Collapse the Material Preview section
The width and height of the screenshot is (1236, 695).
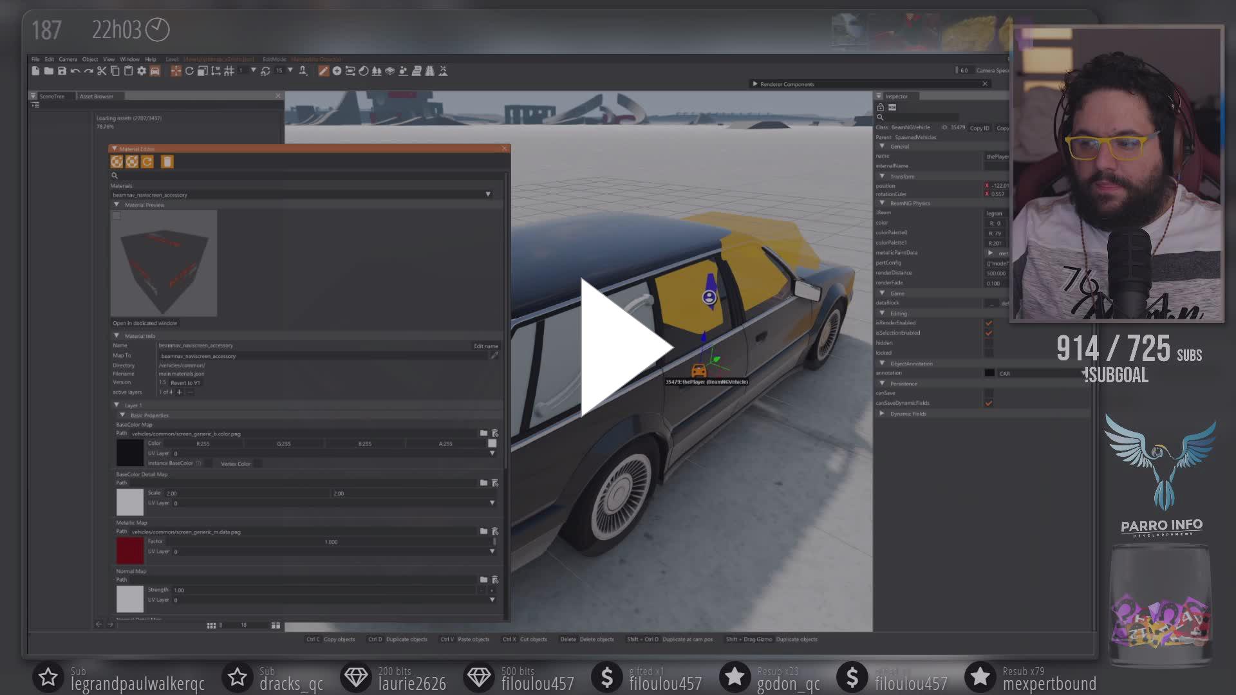click(117, 205)
